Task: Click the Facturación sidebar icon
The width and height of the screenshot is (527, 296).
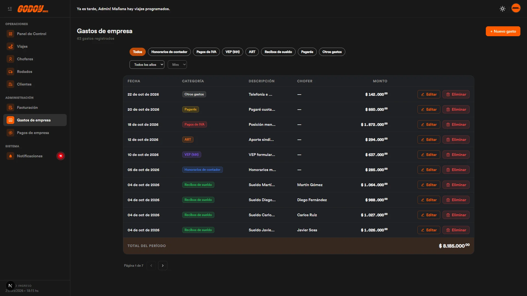Action: [x=10, y=107]
